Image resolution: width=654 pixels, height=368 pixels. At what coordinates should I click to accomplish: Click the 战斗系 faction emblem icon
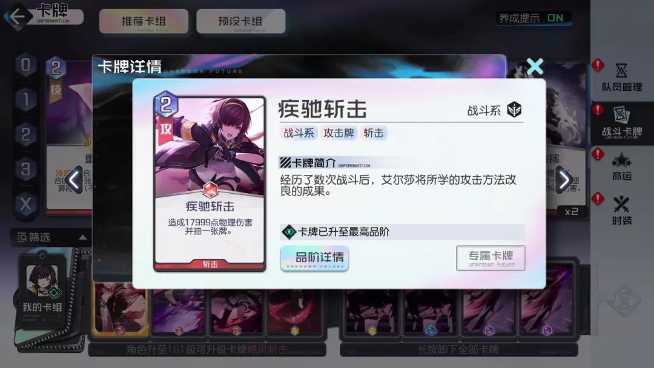click(514, 110)
